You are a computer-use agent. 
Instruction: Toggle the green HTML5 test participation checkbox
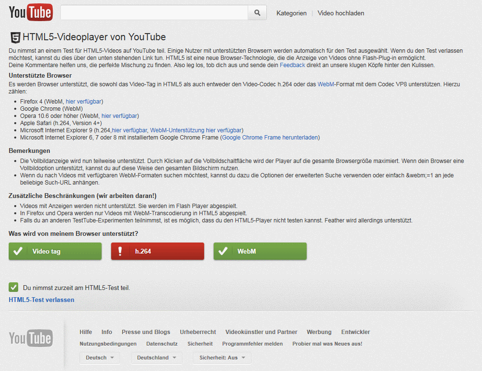point(13,287)
